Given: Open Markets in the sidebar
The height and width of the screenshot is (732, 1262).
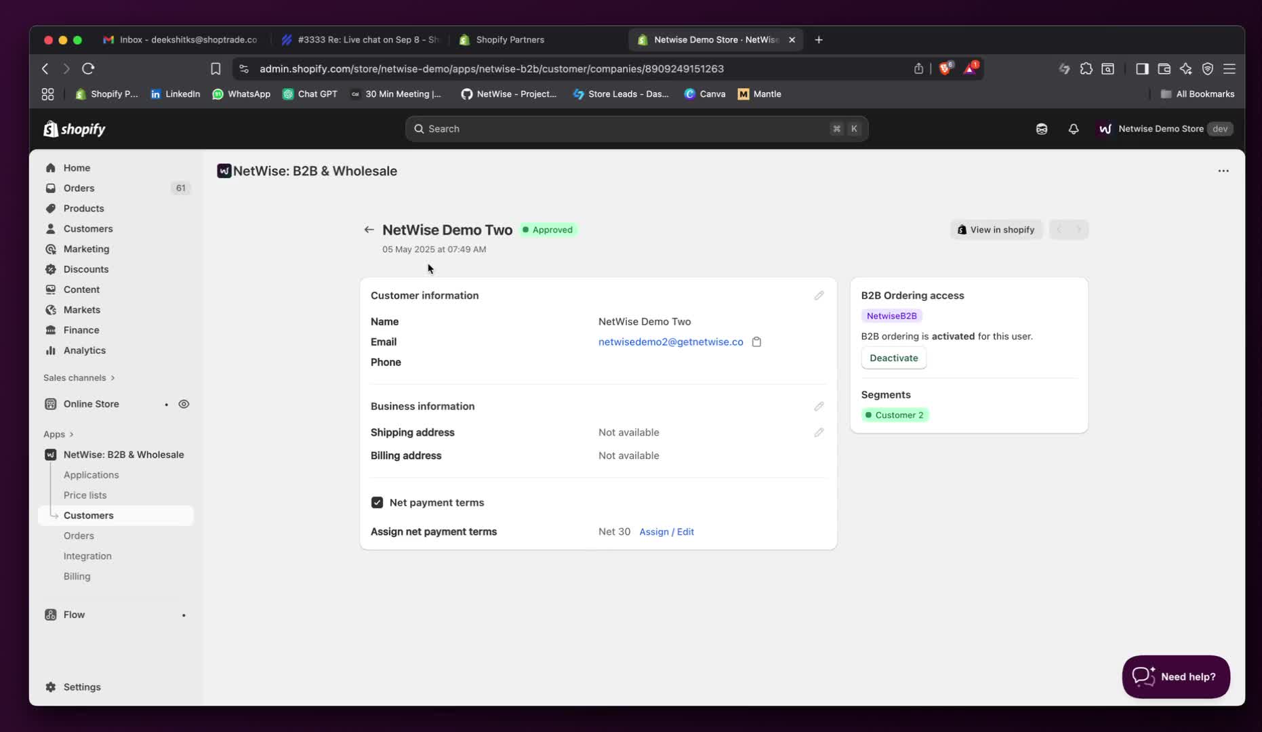Looking at the screenshot, I should click(116, 310).
